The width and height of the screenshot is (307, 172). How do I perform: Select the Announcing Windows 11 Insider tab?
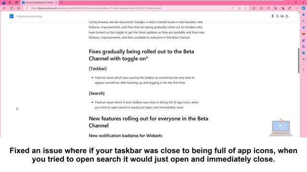pos(39,2)
